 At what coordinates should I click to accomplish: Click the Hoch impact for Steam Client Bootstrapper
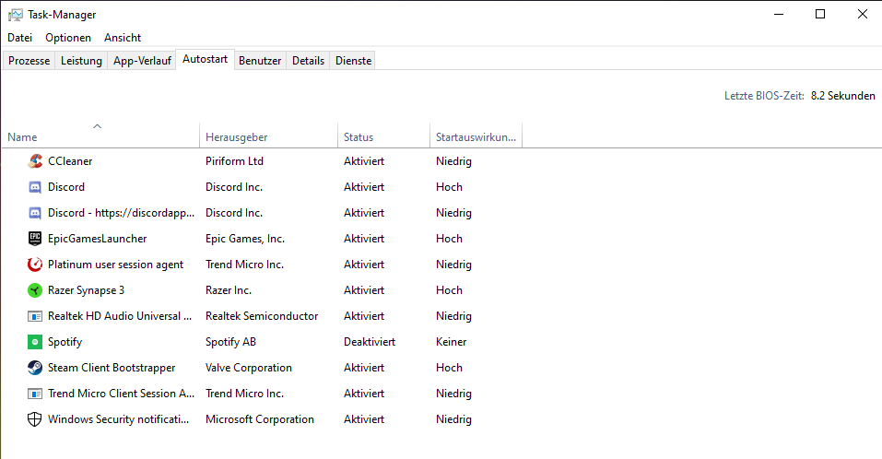[x=449, y=368]
